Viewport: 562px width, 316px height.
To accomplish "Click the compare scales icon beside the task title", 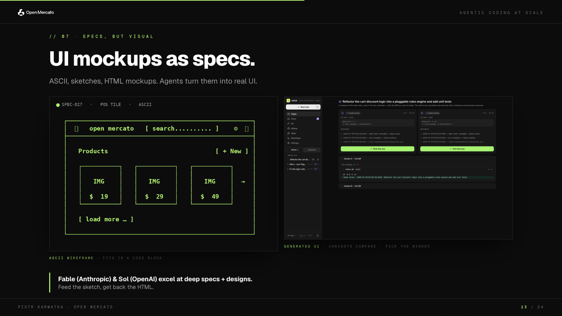I will click(340, 101).
